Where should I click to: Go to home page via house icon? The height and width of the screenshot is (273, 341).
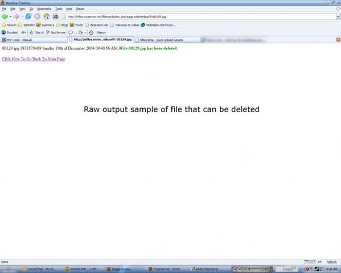click(46, 16)
